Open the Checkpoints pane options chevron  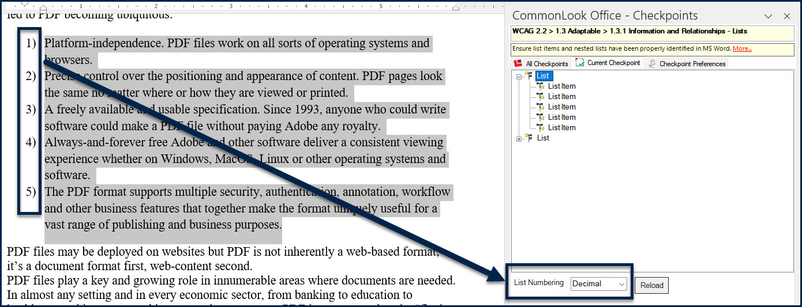(x=768, y=16)
